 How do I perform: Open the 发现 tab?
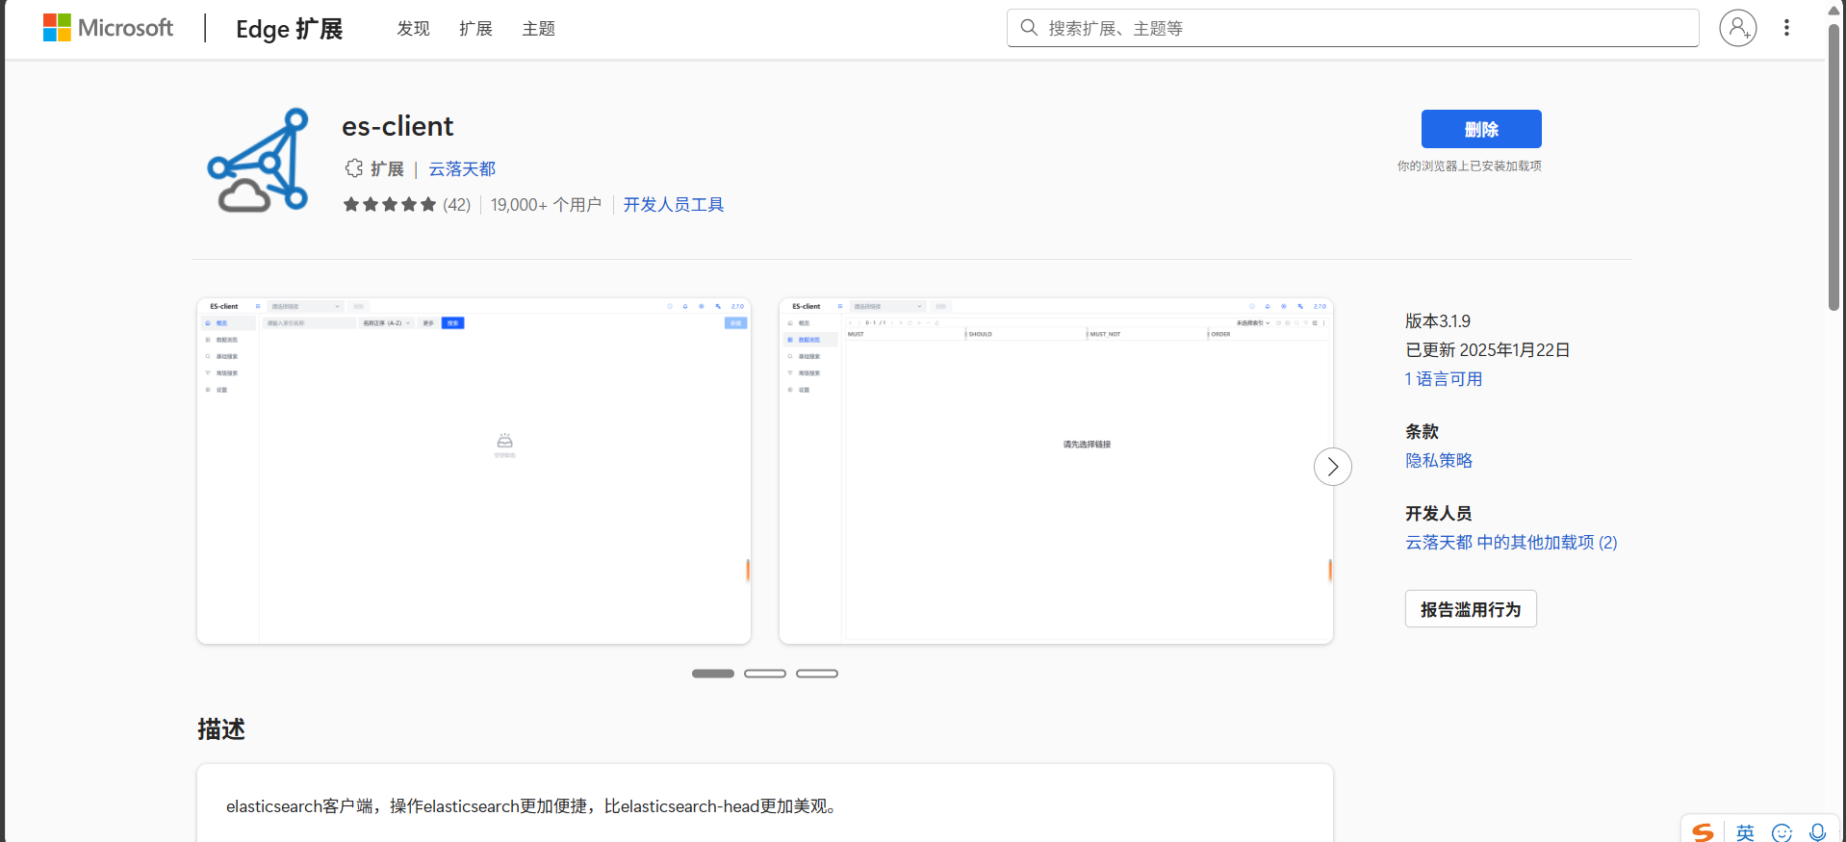413,29
